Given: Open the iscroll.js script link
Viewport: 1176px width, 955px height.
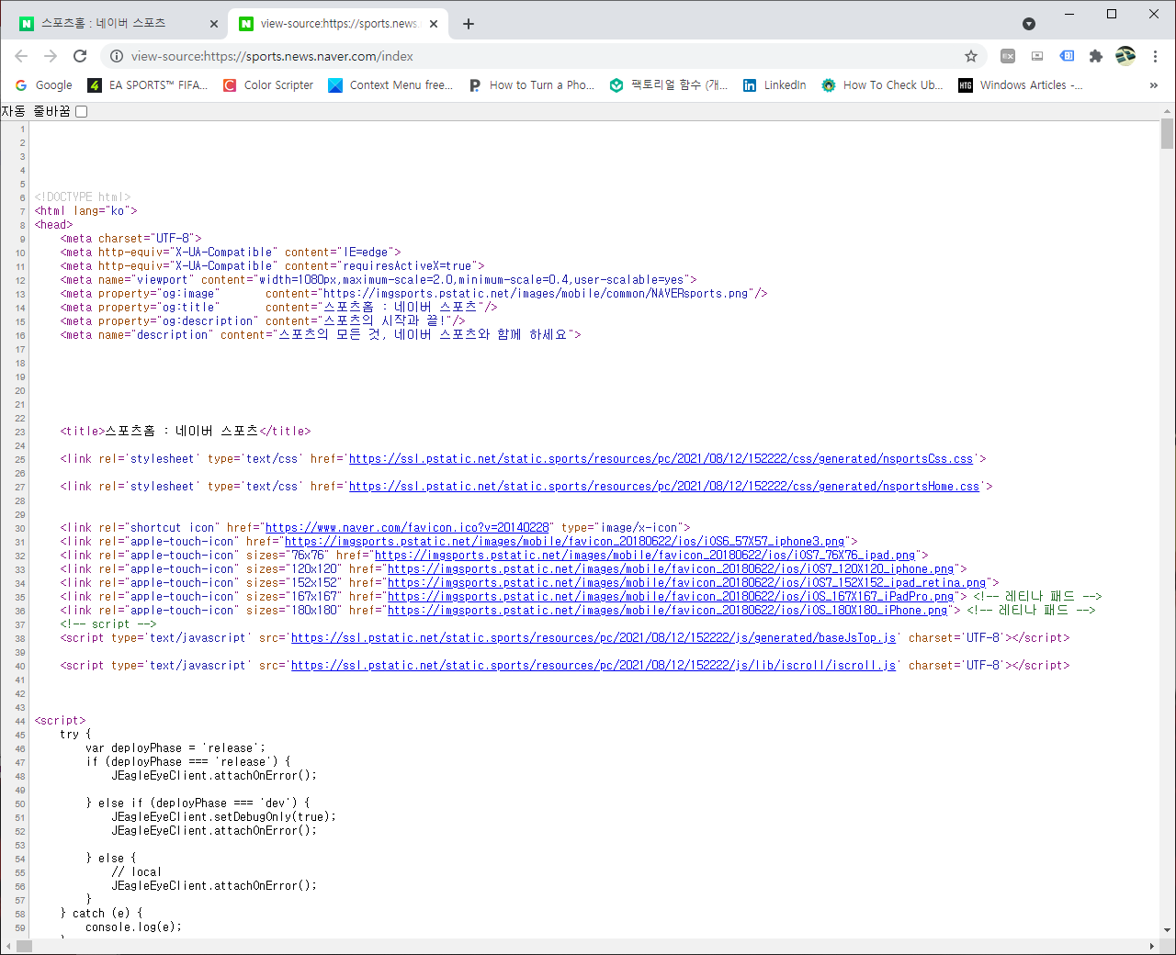Looking at the screenshot, I should (x=594, y=666).
